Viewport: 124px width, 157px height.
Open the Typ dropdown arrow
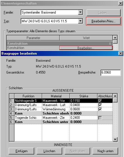pyautogui.click(x=81, y=21)
